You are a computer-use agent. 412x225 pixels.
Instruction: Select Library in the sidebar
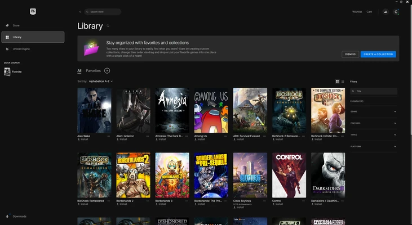(x=33, y=37)
